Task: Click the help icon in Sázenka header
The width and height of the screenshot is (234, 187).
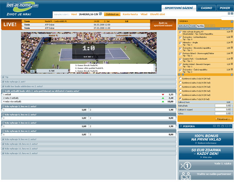Action: click(x=232, y=22)
